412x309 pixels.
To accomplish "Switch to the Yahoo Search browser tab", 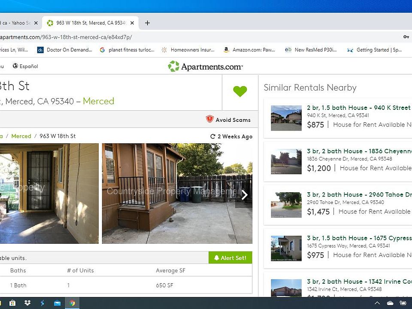I will point(15,23).
